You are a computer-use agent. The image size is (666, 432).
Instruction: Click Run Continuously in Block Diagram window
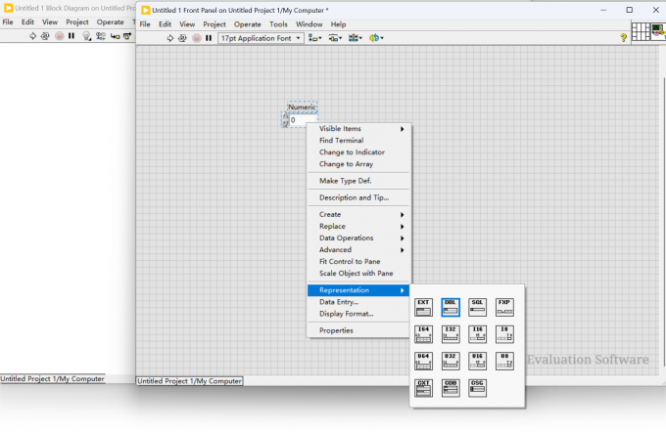pos(45,36)
